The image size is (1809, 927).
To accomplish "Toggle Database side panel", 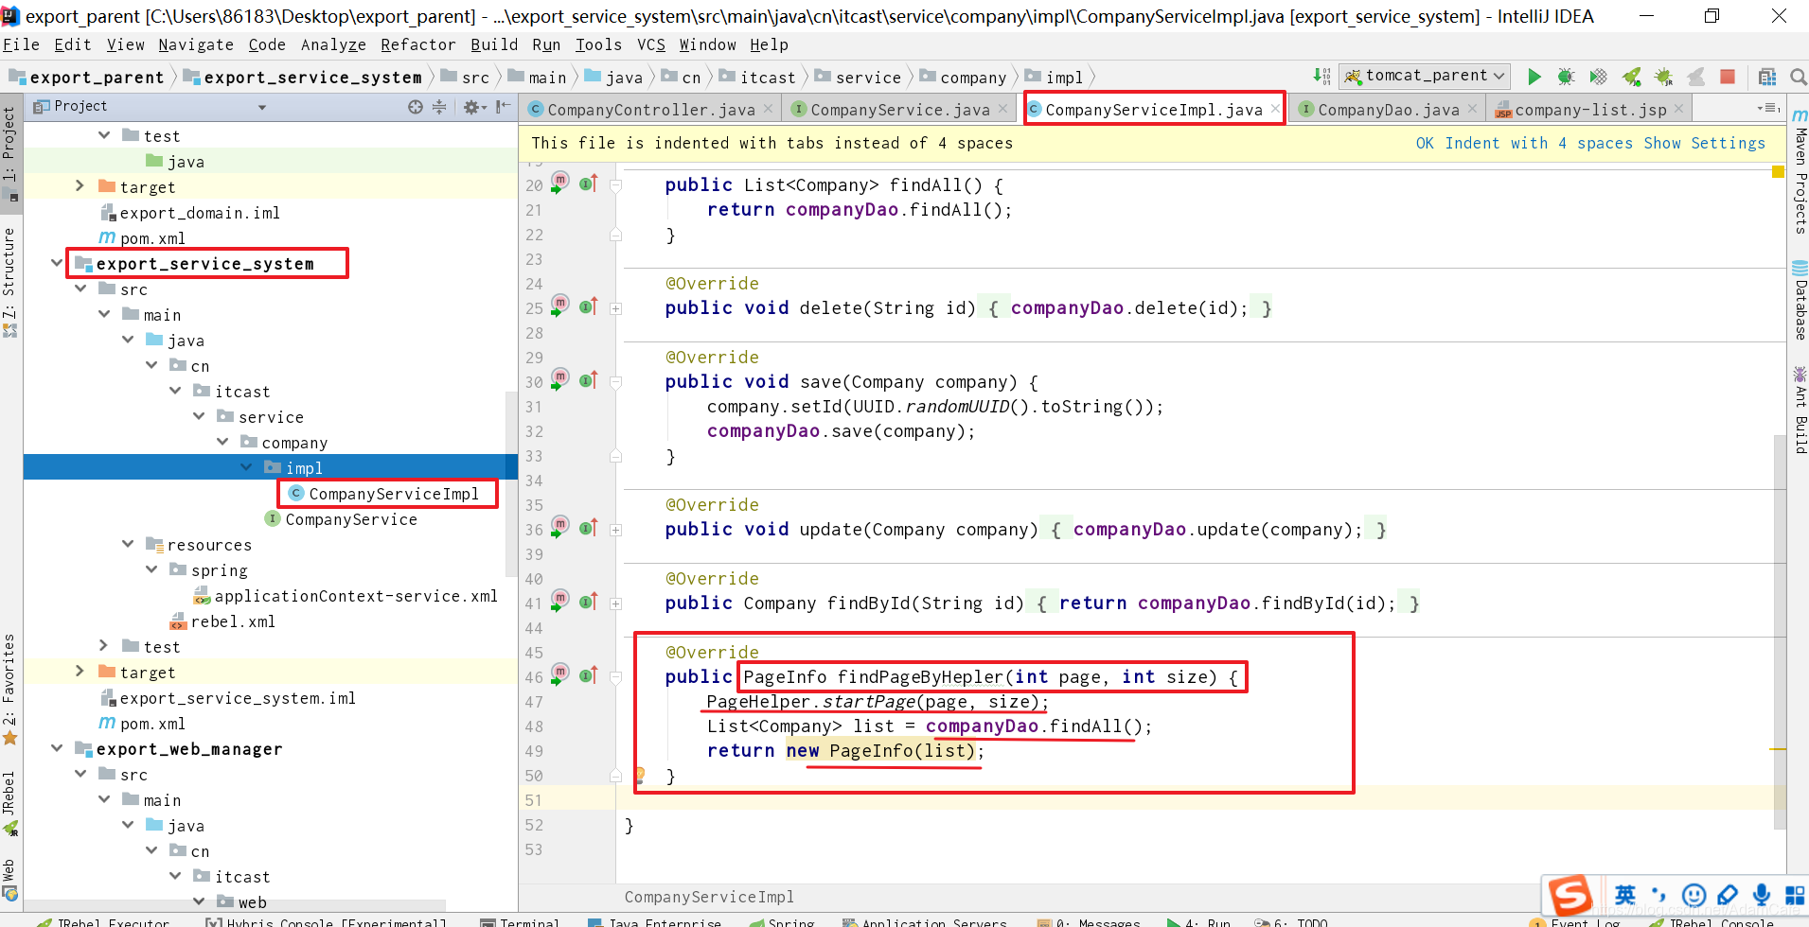I will (1800, 299).
